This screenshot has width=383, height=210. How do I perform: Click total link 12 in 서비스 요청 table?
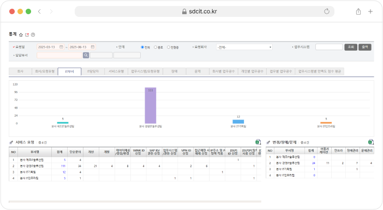coord(64,172)
